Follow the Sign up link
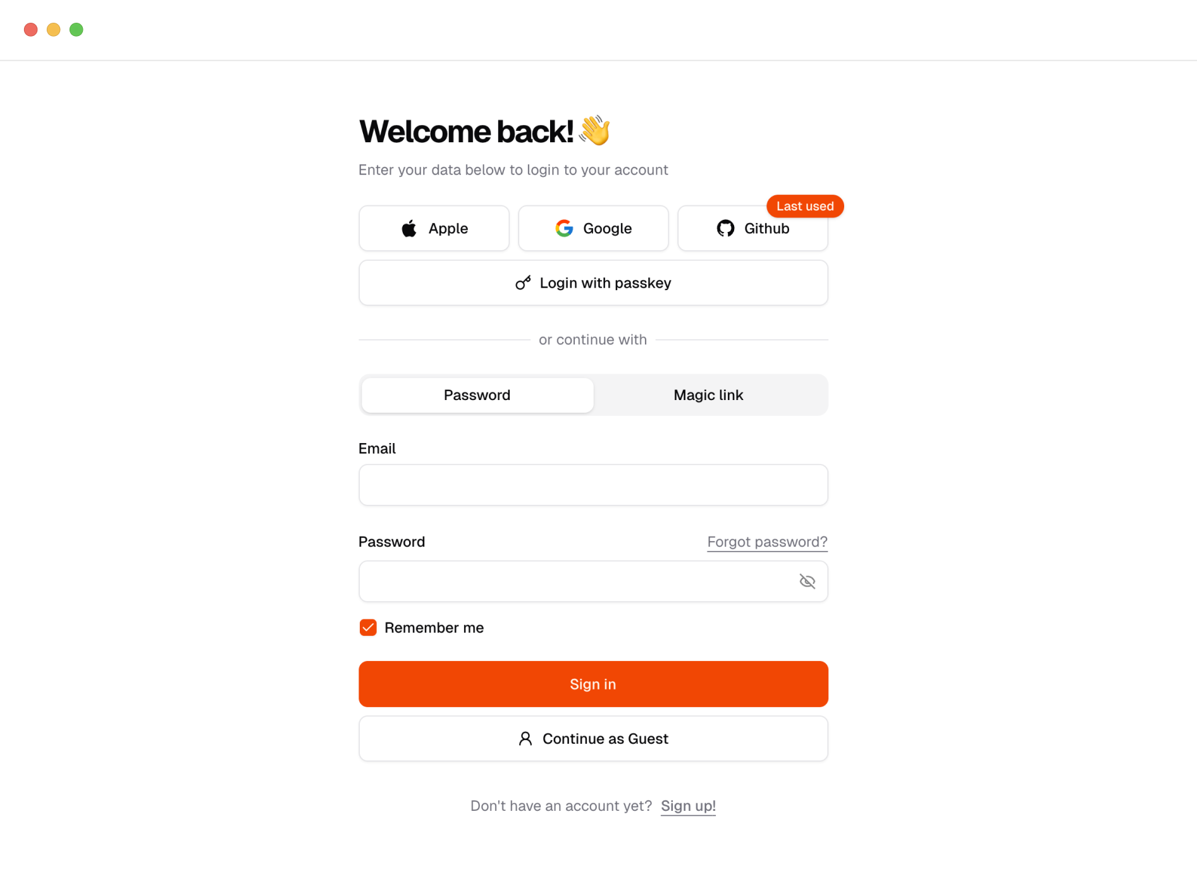Viewport: 1197px width, 893px height. [688, 806]
